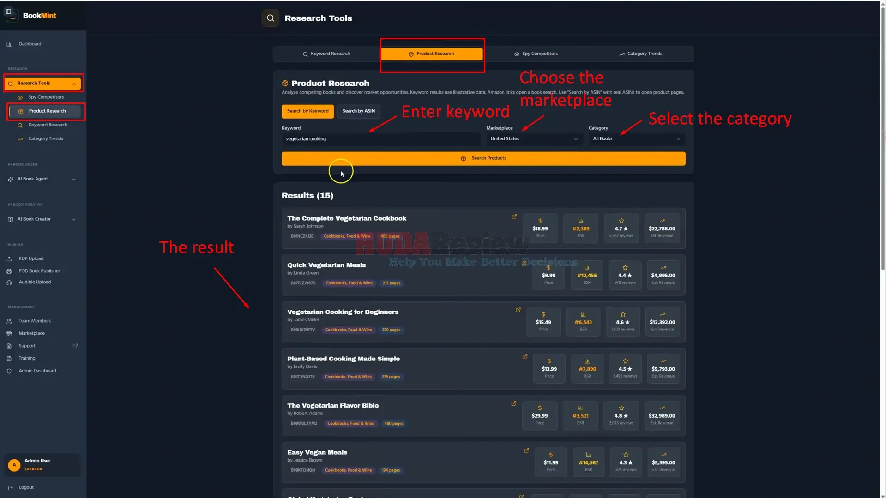Switch to Category Trends tab
Screen dimensions: 886x498
(x=640, y=54)
